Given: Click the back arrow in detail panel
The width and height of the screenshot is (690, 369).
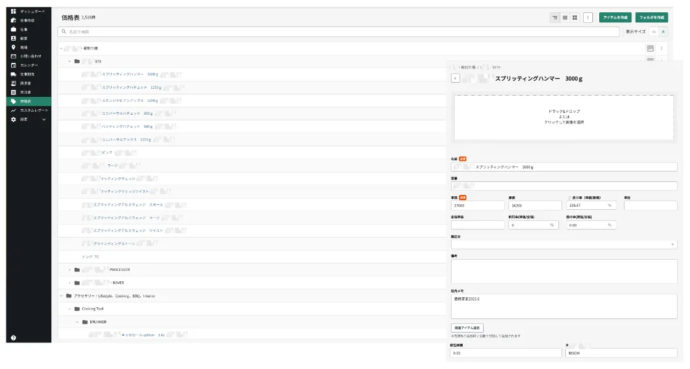Looking at the screenshot, I should pyautogui.click(x=455, y=78).
